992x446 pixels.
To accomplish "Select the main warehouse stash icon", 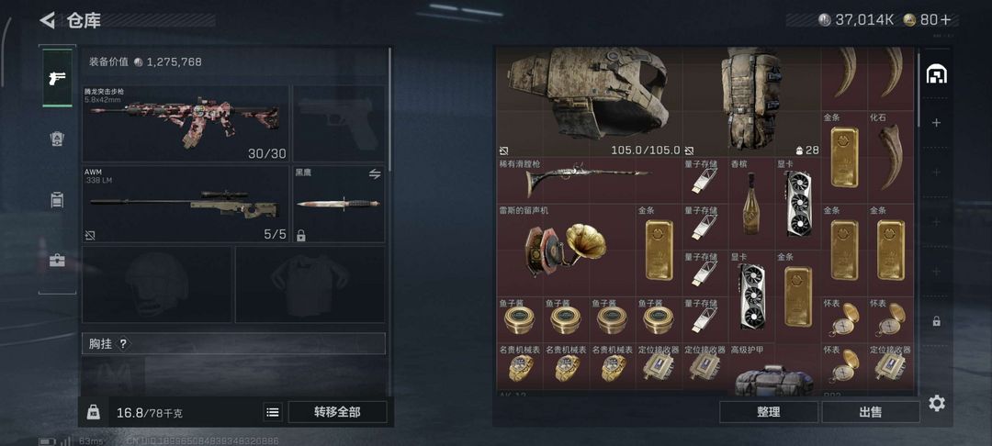I will click(x=936, y=74).
